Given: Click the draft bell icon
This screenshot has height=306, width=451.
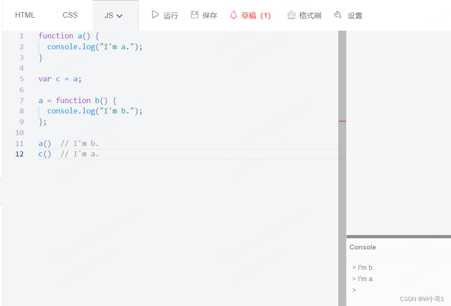Looking at the screenshot, I should tap(233, 15).
